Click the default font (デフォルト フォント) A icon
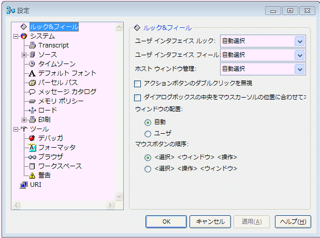320x238 pixels. [x=32, y=73]
